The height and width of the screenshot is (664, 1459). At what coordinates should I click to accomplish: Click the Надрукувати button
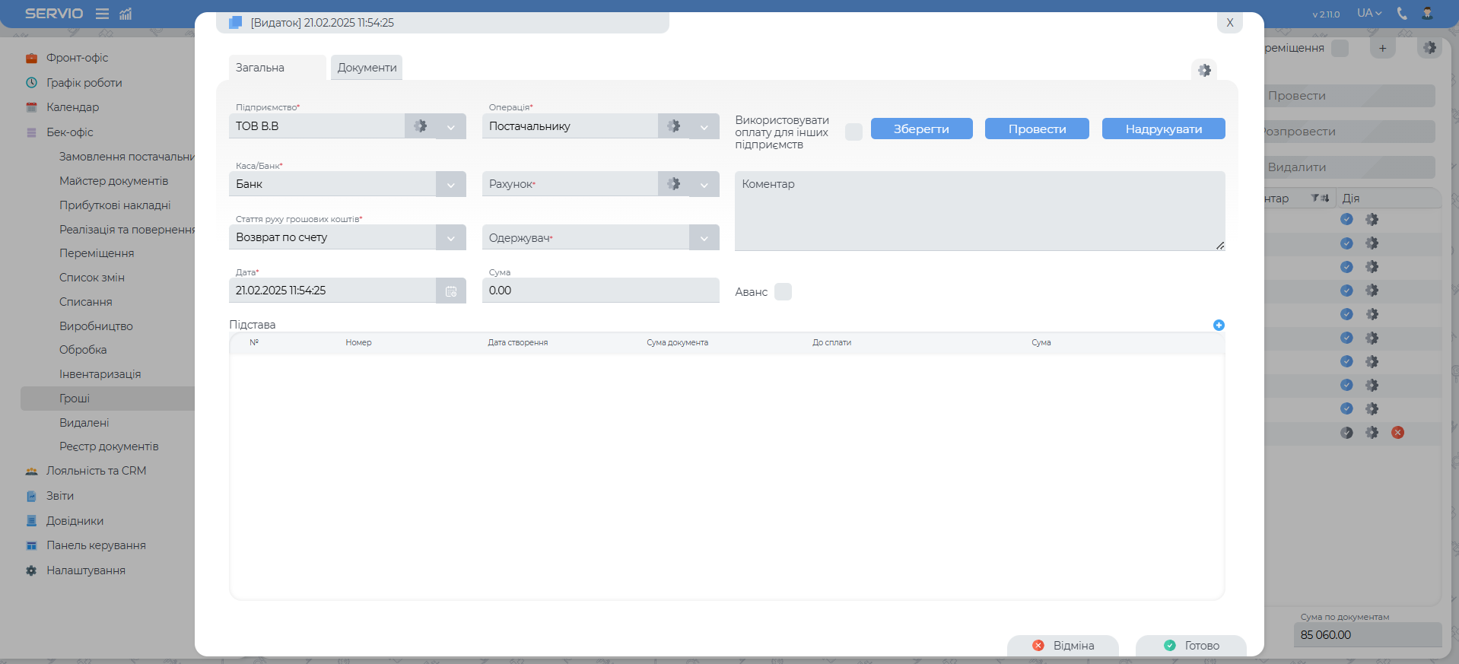[1163, 129]
